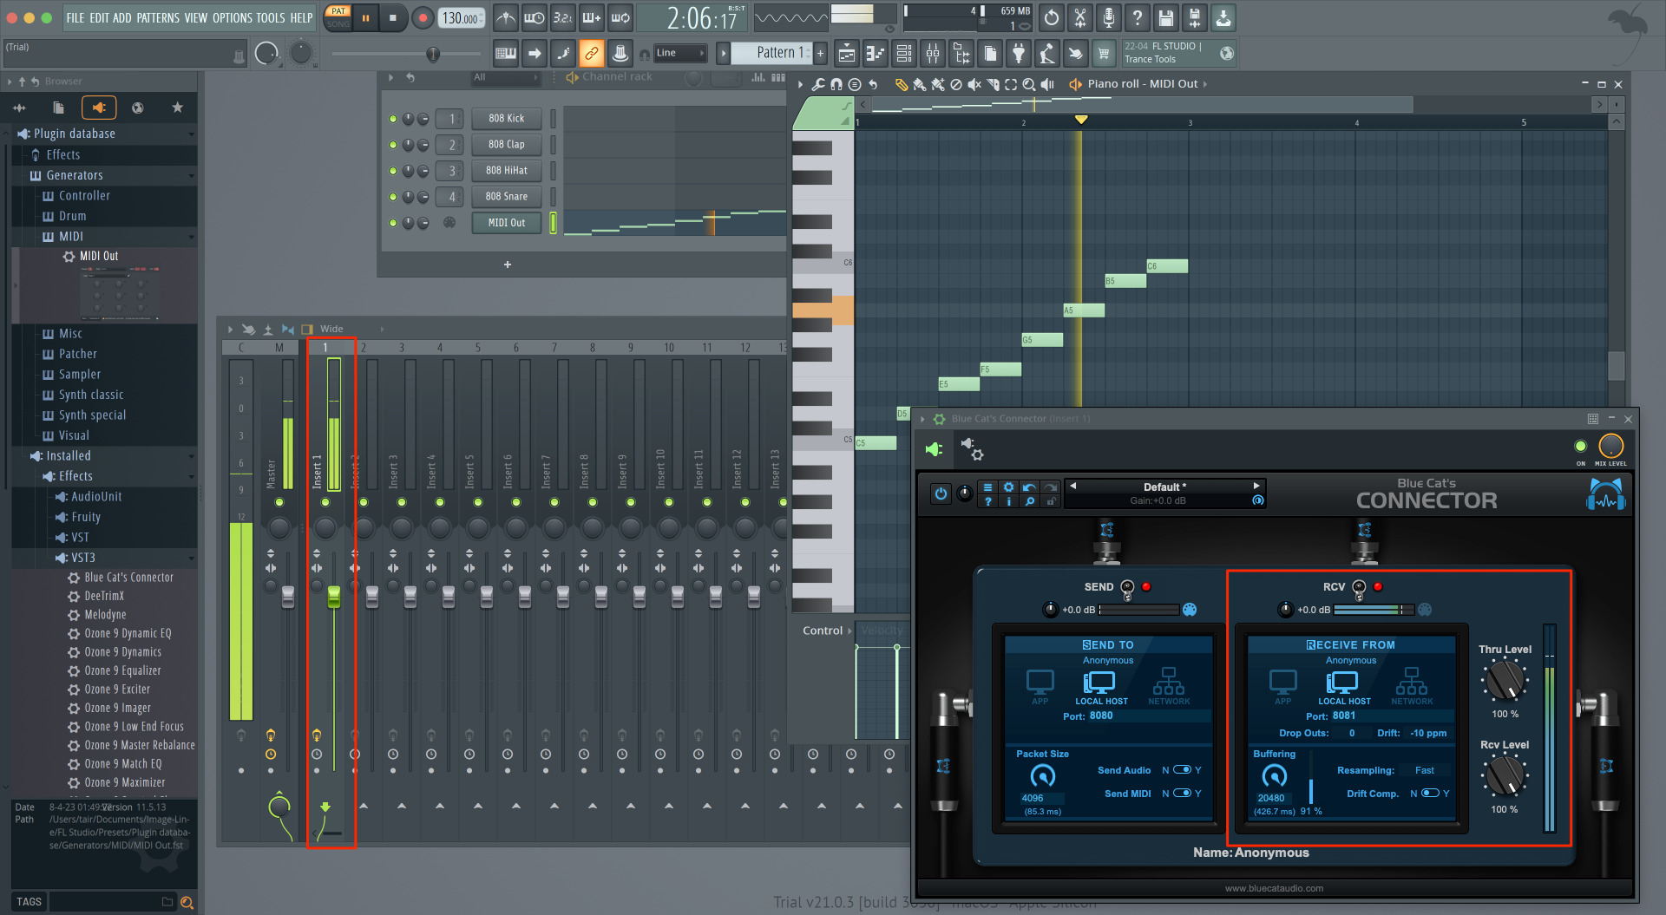Screen dimensions: 1666x915
Task: Open the PATTERNS menu
Action: (157, 18)
